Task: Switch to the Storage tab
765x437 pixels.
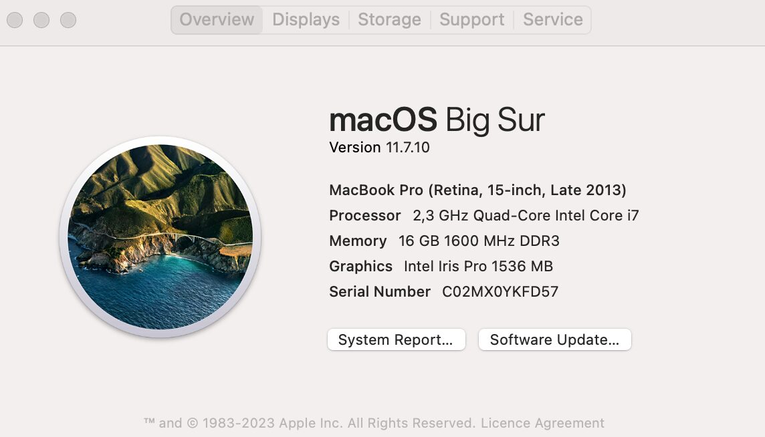Action: 389,19
